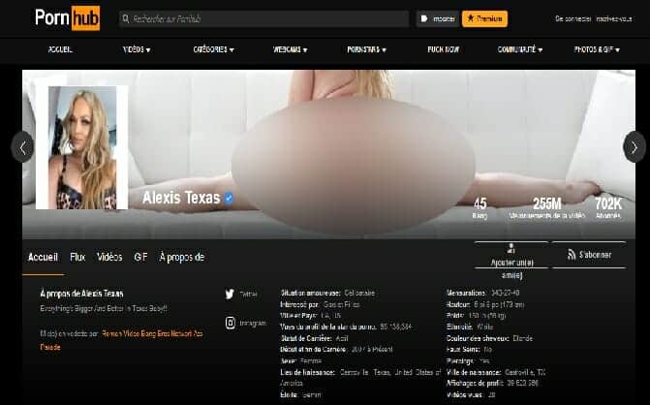Screen dimensions: 650x405
Task: Click the add friend person icon
Action: [x=511, y=249]
